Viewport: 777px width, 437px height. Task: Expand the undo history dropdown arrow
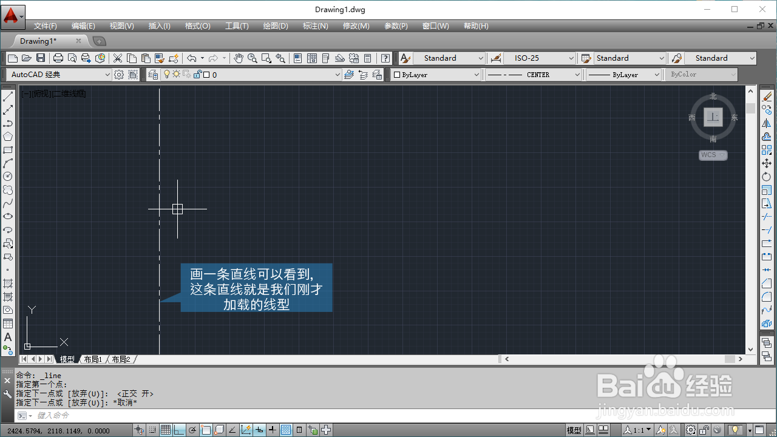[x=202, y=58]
